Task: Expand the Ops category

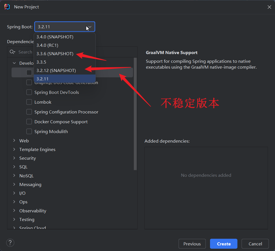Action: click(x=14, y=202)
